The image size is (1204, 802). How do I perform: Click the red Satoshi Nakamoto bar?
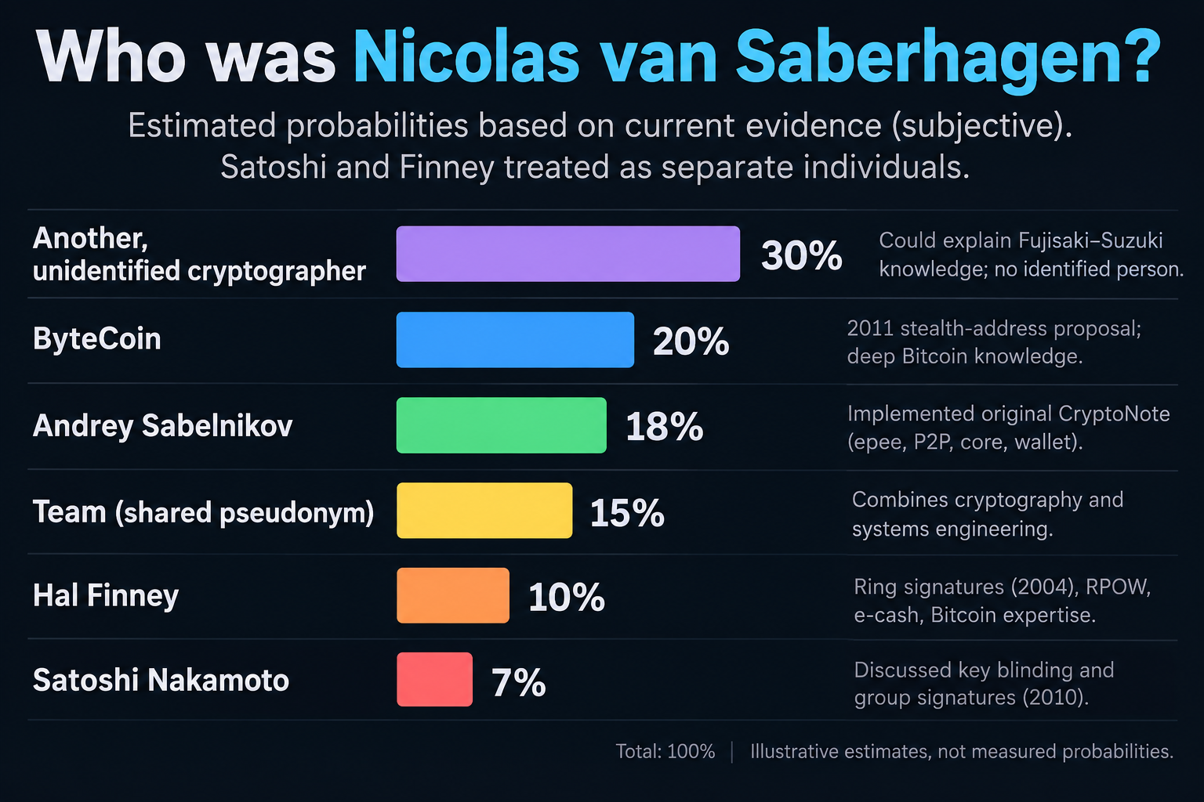point(435,680)
